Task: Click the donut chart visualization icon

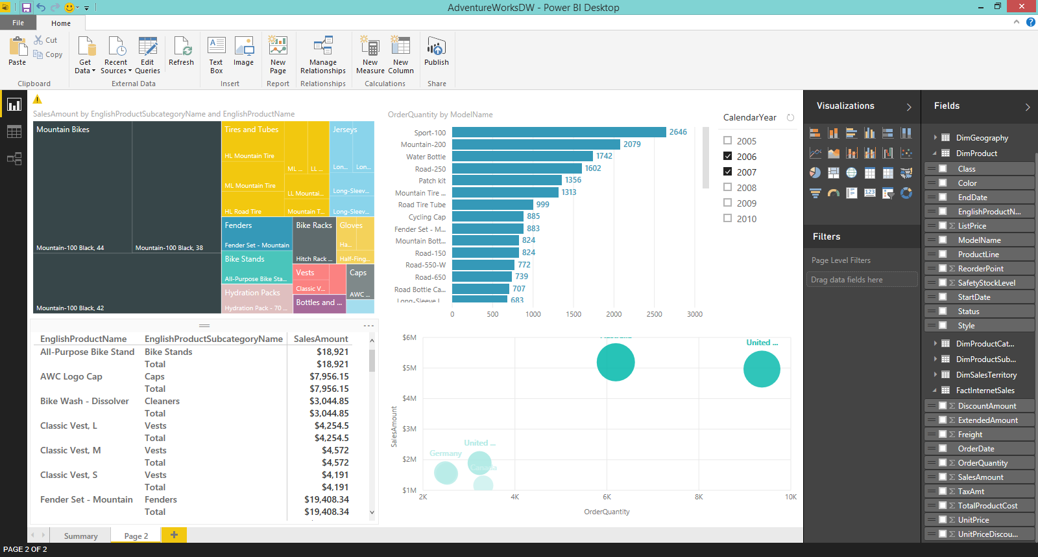Action: (x=906, y=193)
